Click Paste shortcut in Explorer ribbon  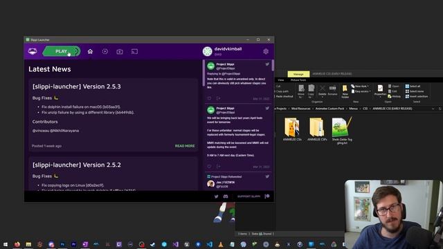point(284,97)
